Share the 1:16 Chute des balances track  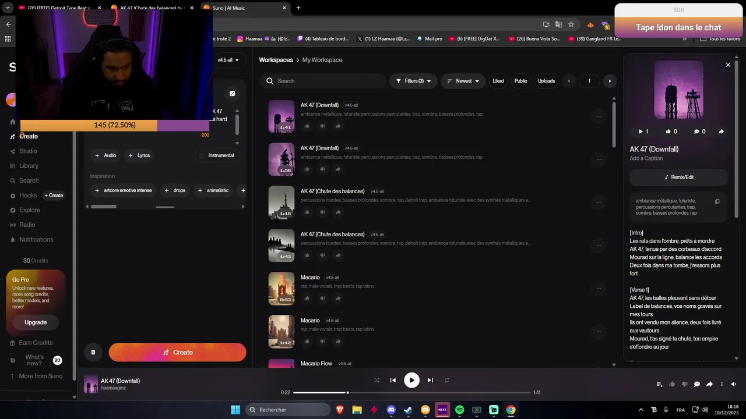coord(338,212)
